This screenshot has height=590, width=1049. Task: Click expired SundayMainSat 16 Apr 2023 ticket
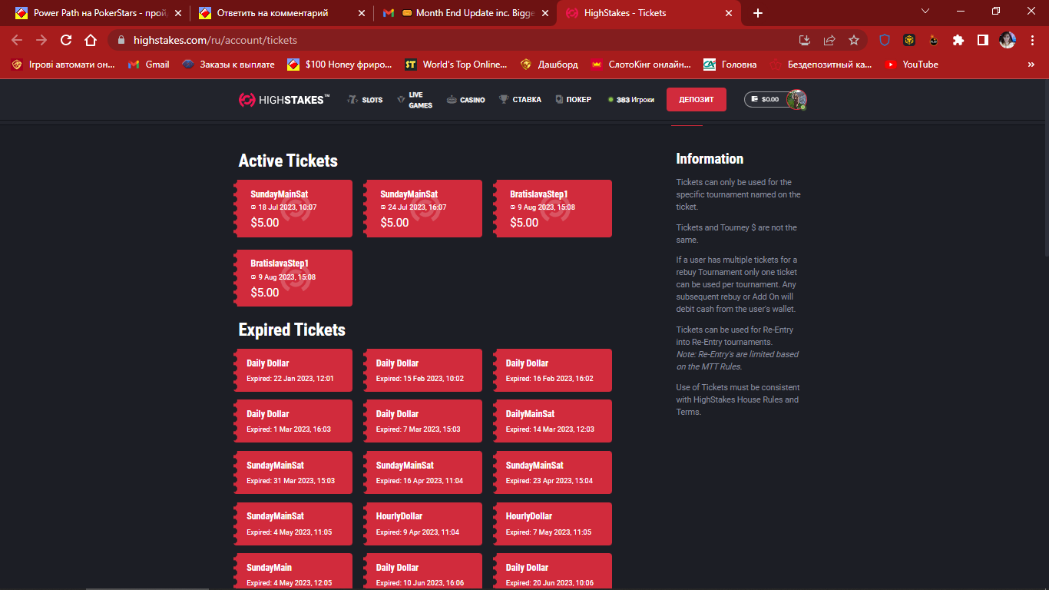[422, 472]
